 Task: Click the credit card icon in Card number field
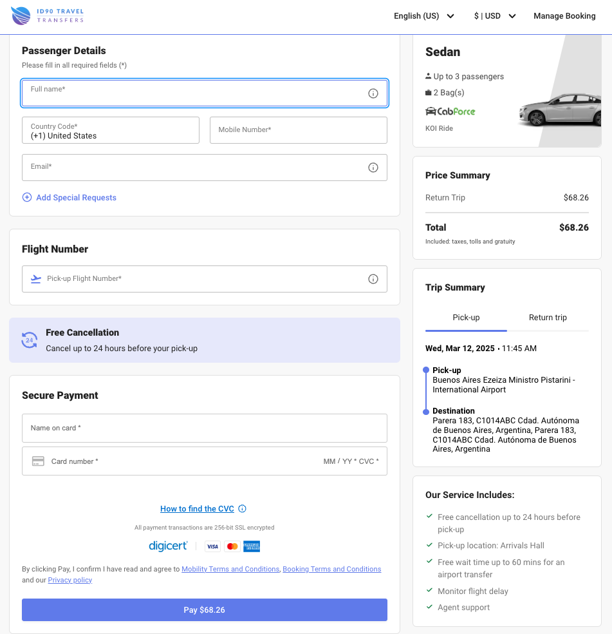coord(38,461)
